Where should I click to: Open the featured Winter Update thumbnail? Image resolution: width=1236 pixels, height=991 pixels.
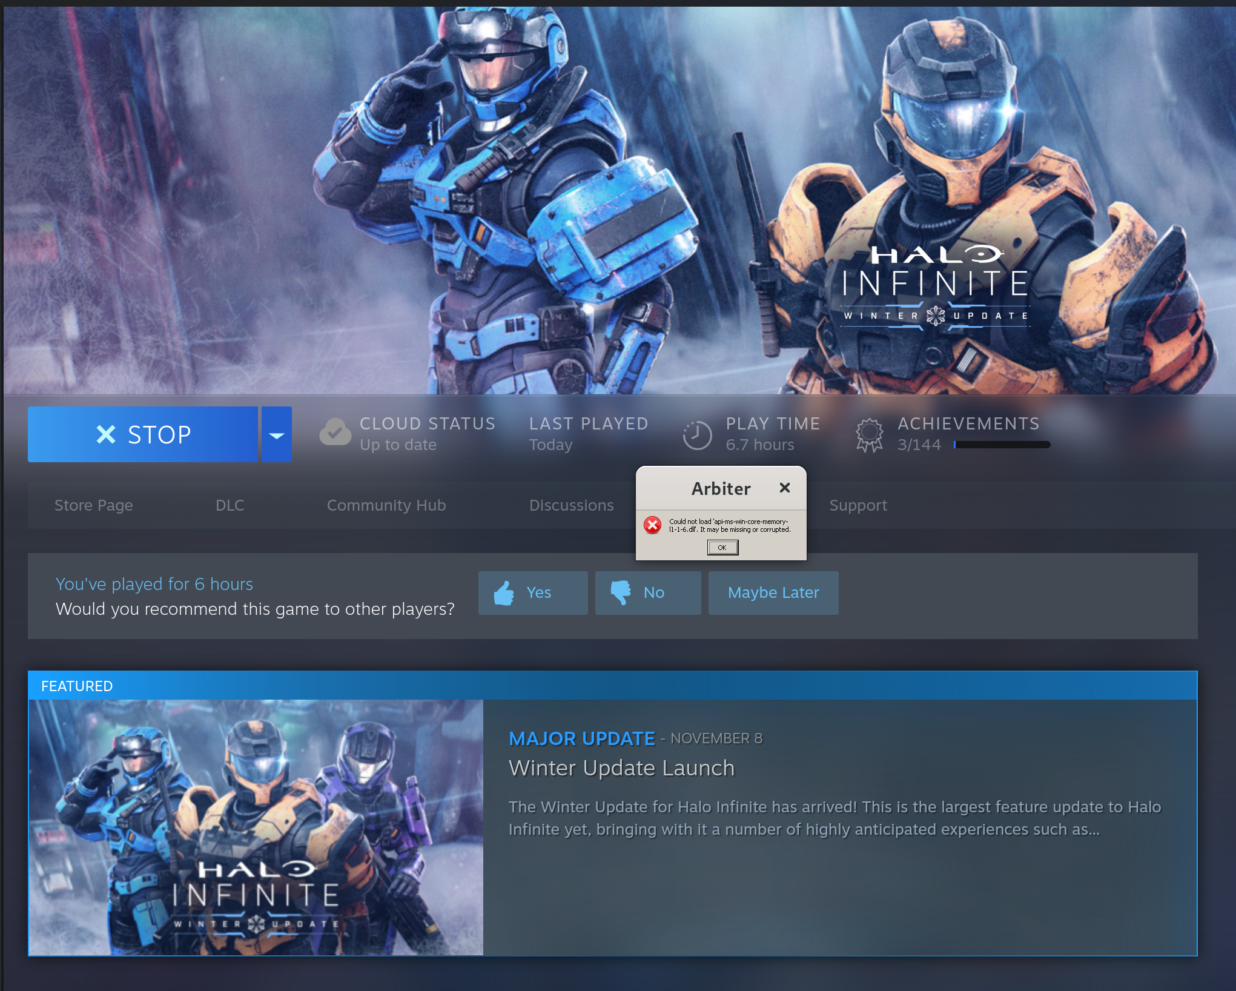[256, 827]
